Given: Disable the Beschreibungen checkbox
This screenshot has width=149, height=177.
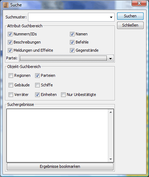Looking at the screenshot, I should pyautogui.click(x=10, y=42).
